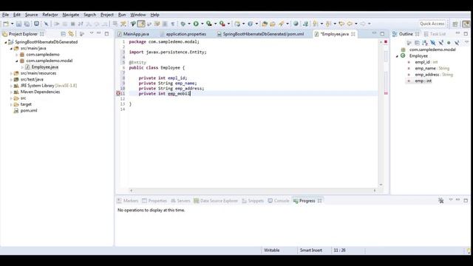The height and width of the screenshot is (266, 473).
Task: Click the Remove All Finished Operations icon
Action: tap(440, 200)
